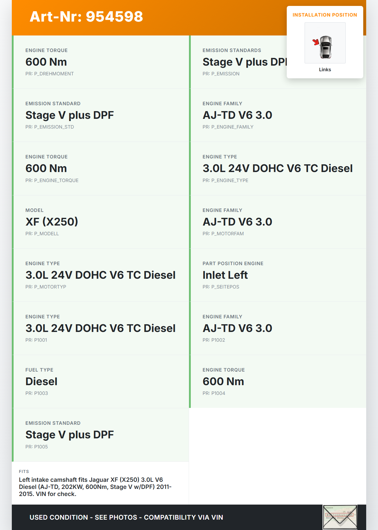The image size is (378, 530).
Task: Click the Model XF (X250) card
Action: pos(101,222)
